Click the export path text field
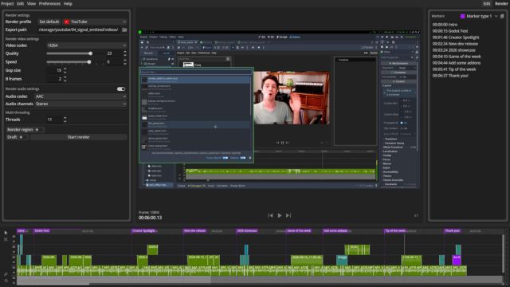510x287 pixels. [79, 29]
